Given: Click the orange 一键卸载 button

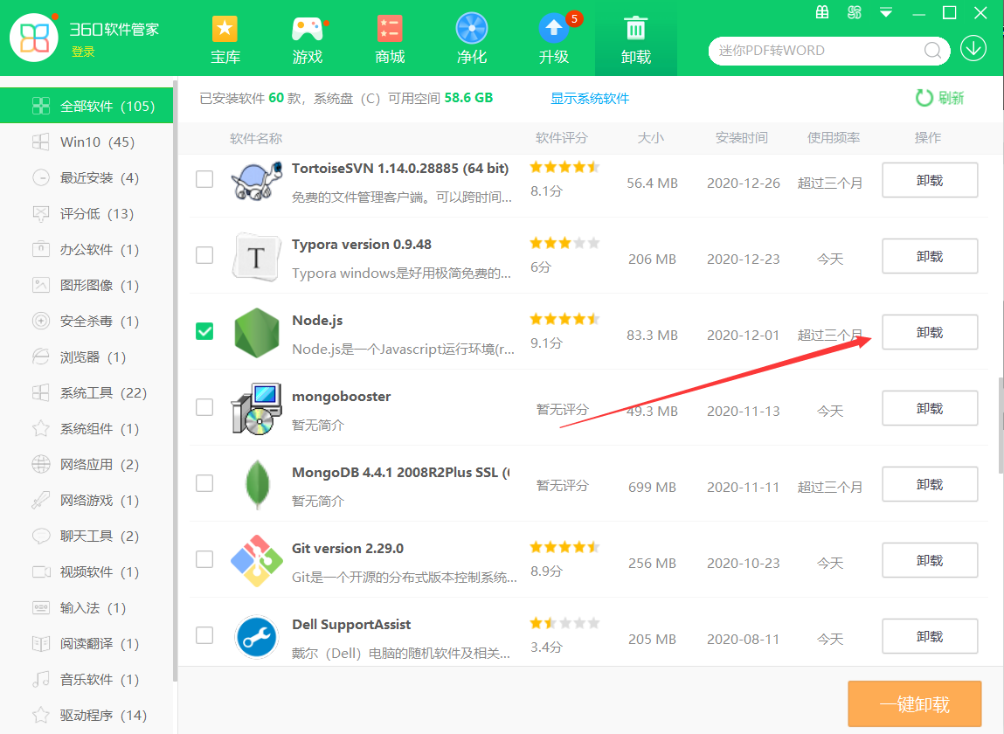Looking at the screenshot, I should pyautogui.click(x=914, y=704).
